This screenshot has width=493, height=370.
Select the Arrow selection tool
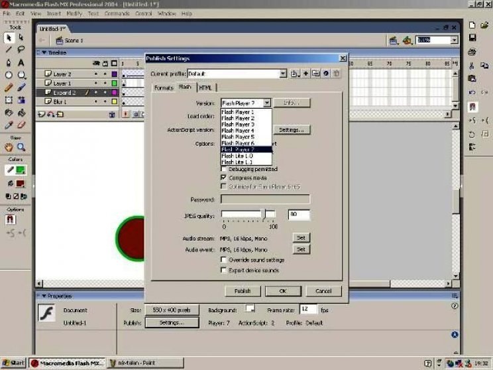9,38
